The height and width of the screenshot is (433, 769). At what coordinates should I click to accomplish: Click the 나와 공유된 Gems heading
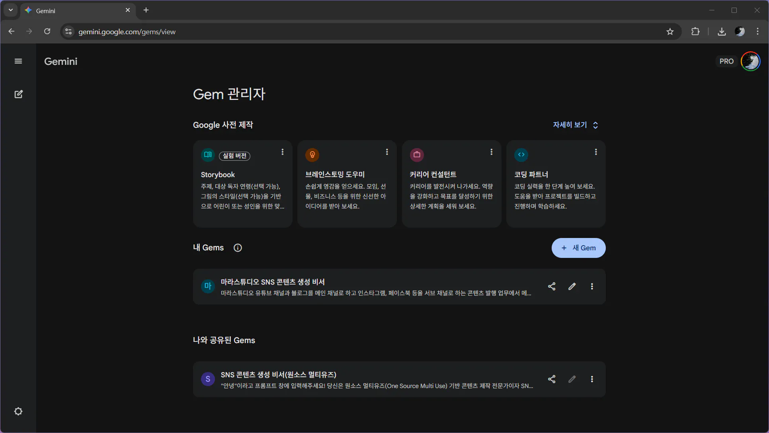pyautogui.click(x=224, y=340)
